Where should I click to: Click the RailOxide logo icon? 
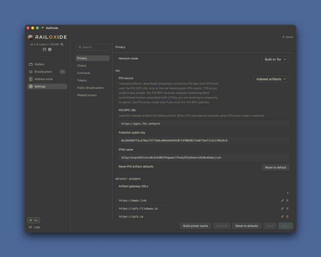[30, 37]
